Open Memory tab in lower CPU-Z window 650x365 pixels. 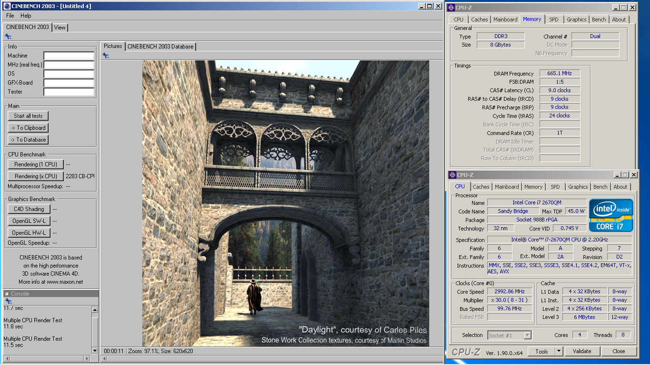point(533,187)
